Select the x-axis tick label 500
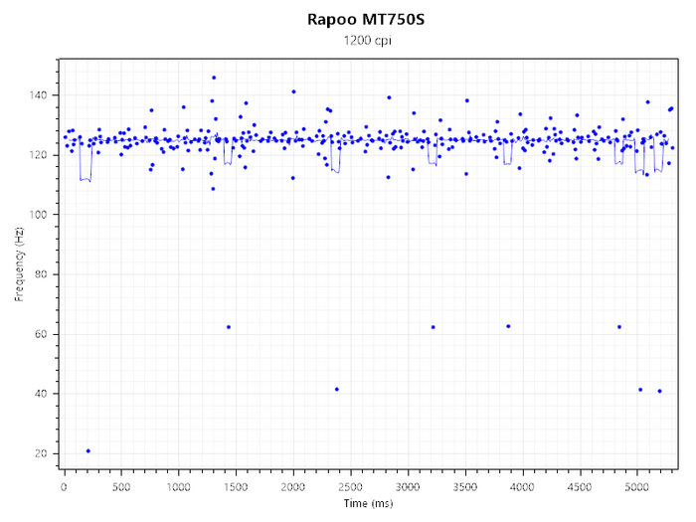Viewport: 696px width, 522px height. click(121, 487)
